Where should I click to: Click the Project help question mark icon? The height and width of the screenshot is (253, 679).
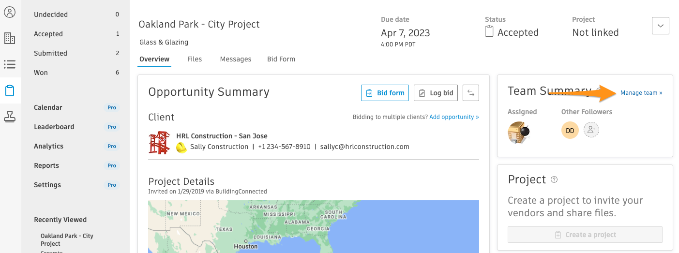554,179
